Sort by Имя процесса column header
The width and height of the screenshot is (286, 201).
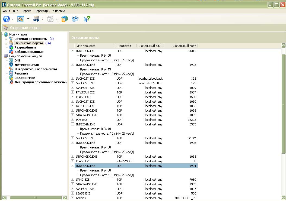click(x=95, y=46)
